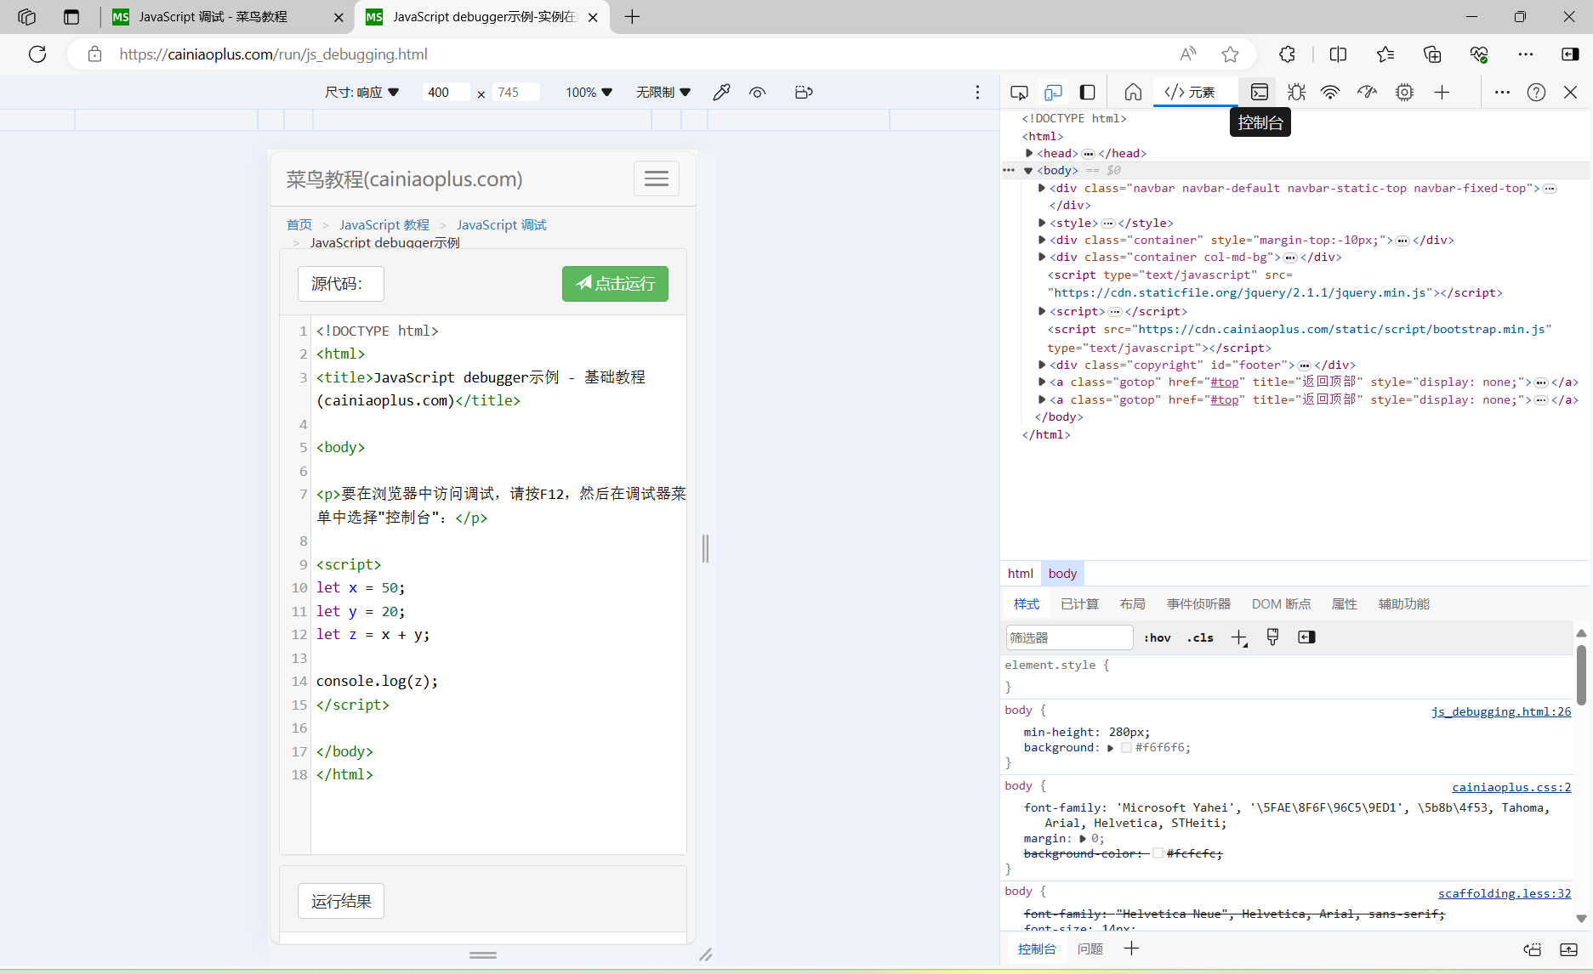The width and height of the screenshot is (1593, 974).
Task: Open js_debugging.html:26 source link
Action: coord(1501,711)
